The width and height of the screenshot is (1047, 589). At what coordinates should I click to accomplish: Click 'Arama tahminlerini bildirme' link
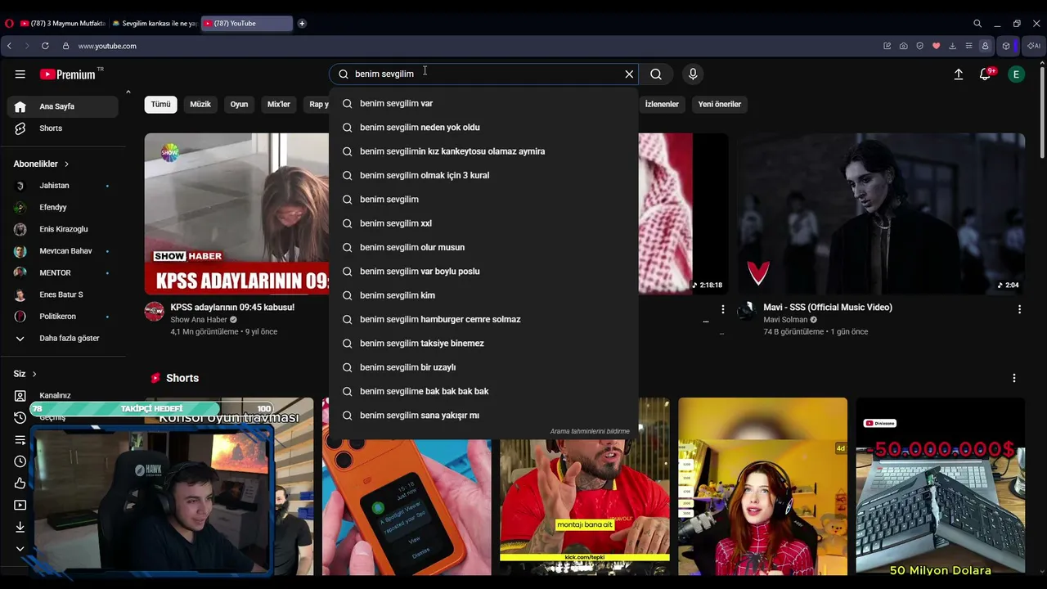(590, 431)
